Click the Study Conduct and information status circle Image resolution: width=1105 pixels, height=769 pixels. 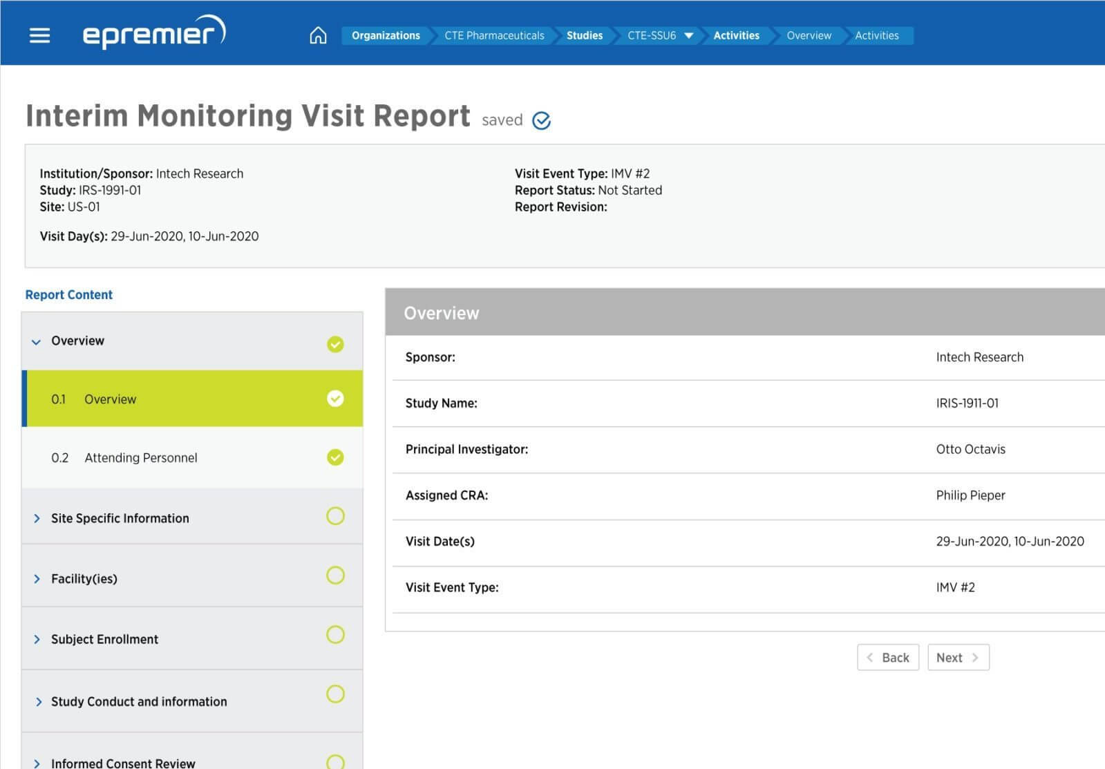click(335, 694)
